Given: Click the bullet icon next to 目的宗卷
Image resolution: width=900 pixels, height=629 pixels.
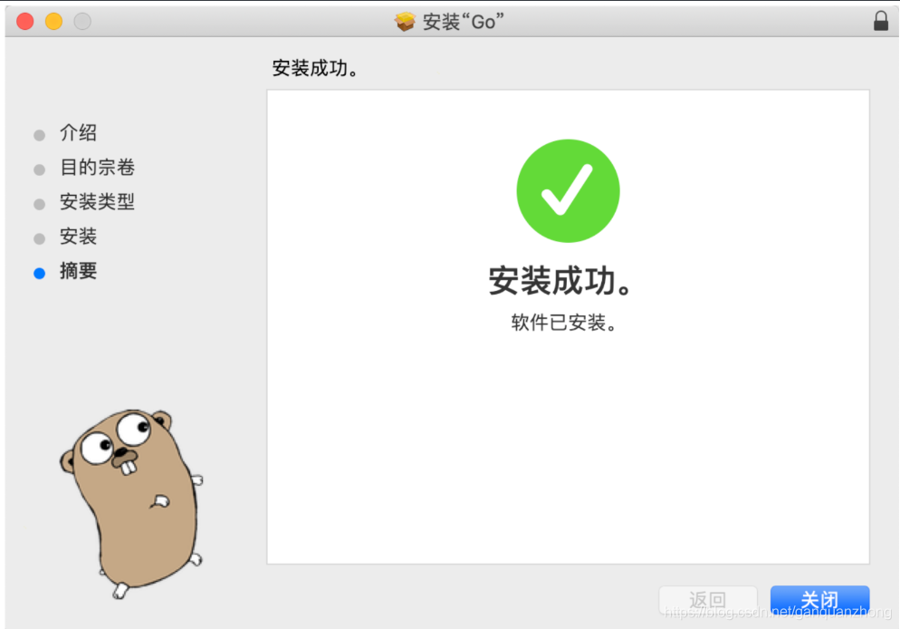Looking at the screenshot, I should (x=40, y=169).
